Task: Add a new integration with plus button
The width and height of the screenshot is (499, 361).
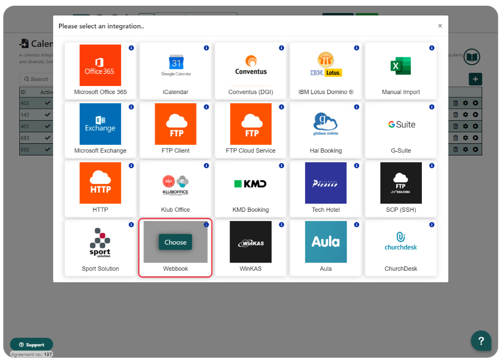Action: 475,79
